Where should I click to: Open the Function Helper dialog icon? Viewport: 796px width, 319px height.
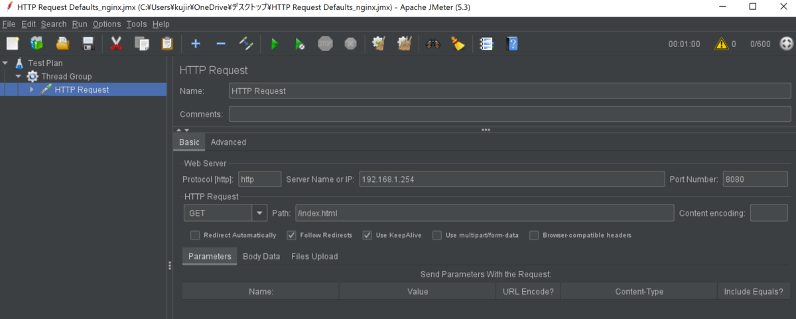487,44
